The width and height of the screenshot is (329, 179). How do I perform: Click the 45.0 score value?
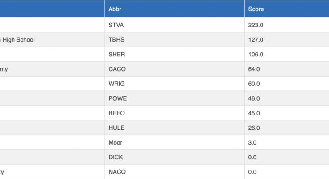coord(254,113)
